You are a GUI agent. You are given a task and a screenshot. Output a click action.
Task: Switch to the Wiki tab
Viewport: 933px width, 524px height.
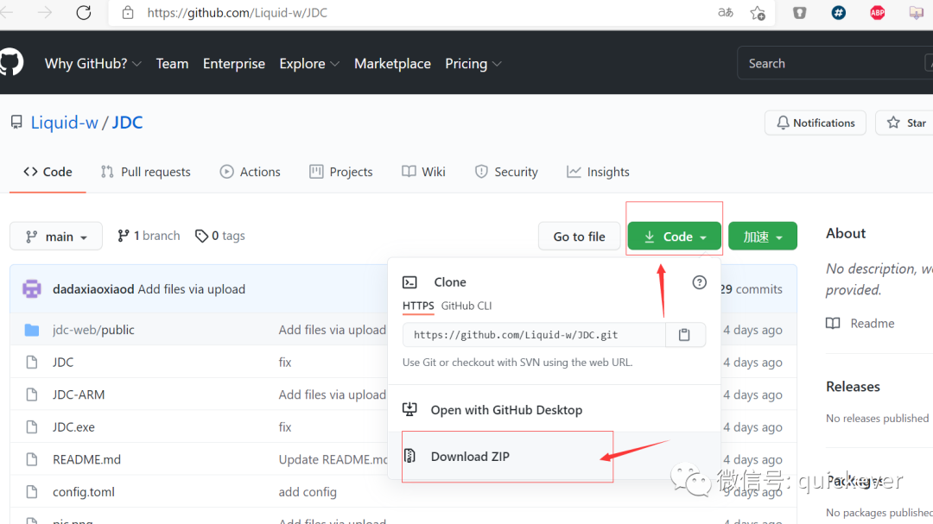423,172
